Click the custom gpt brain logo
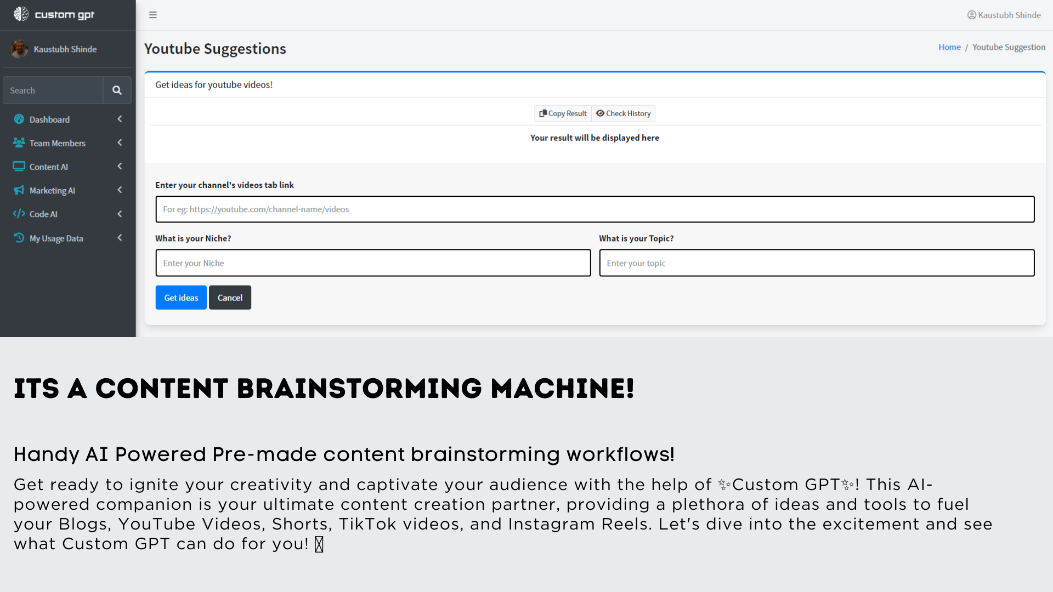The height and width of the screenshot is (592, 1053). click(21, 14)
